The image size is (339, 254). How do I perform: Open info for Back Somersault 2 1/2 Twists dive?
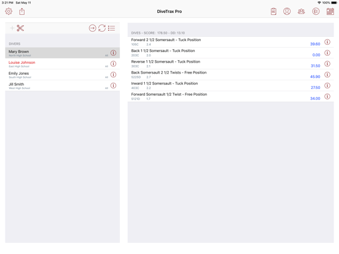point(327,74)
